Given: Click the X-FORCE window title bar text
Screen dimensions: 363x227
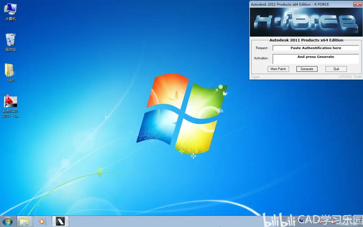Looking at the screenshot, I should pos(290,4).
